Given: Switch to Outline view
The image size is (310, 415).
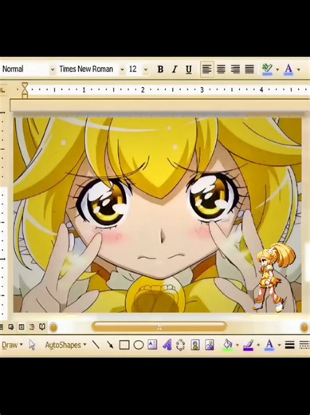Looking at the screenshot, I should 32,327.
